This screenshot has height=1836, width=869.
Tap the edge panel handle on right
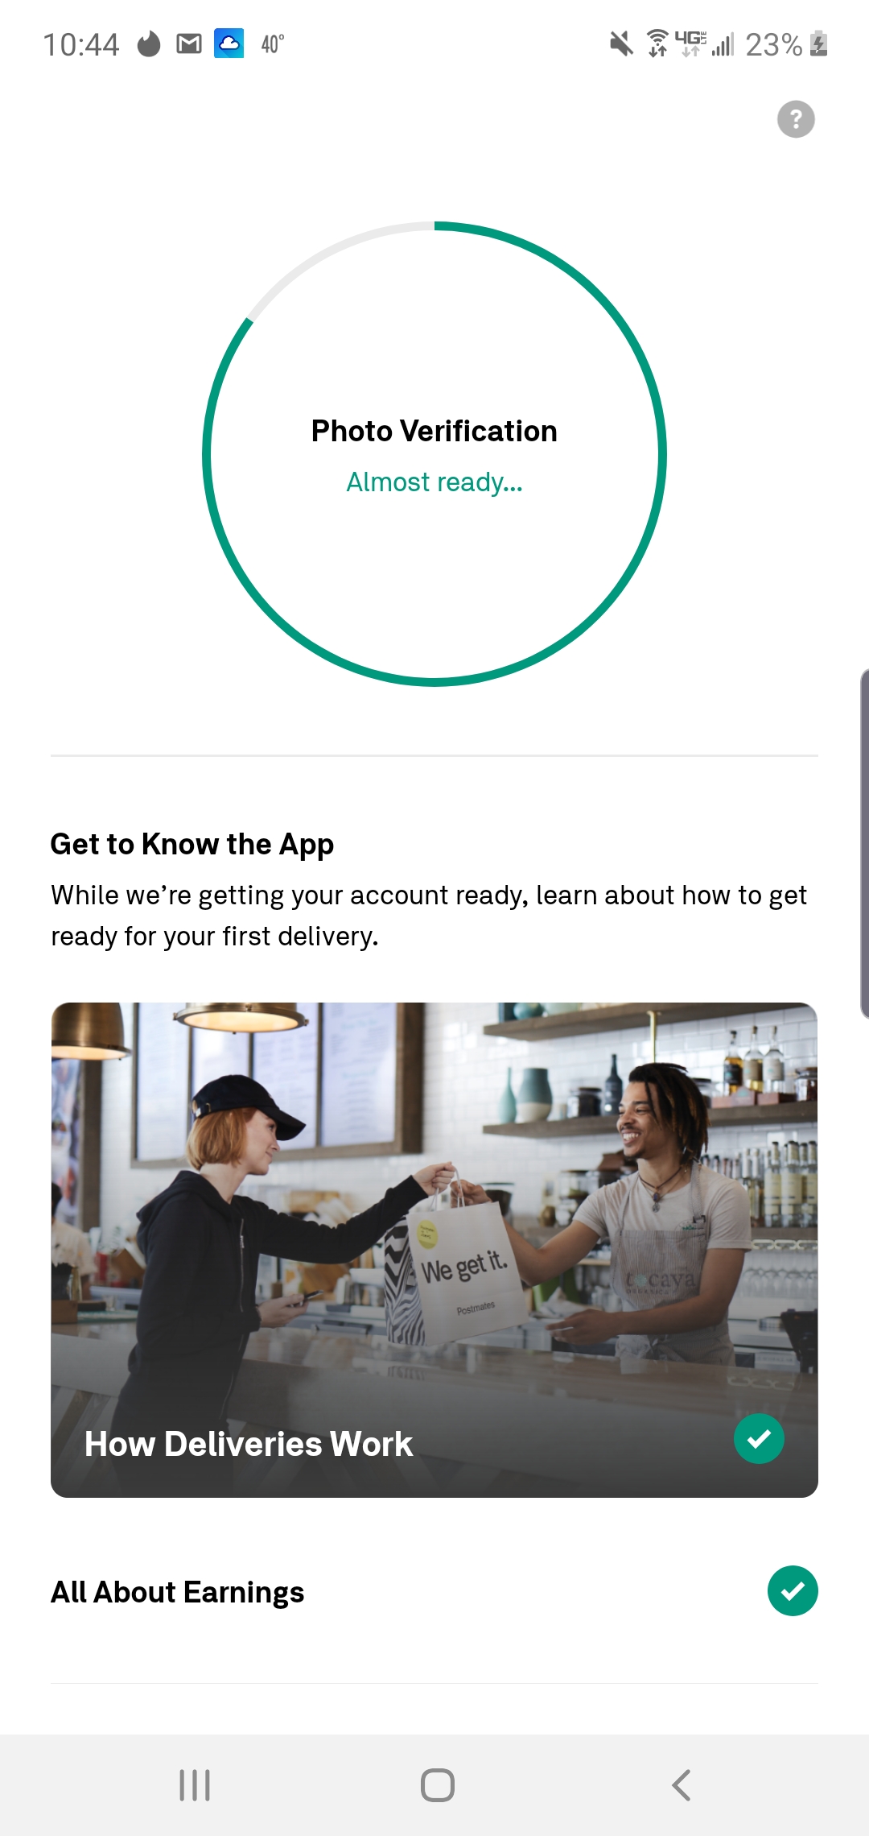tap(863, 843)
